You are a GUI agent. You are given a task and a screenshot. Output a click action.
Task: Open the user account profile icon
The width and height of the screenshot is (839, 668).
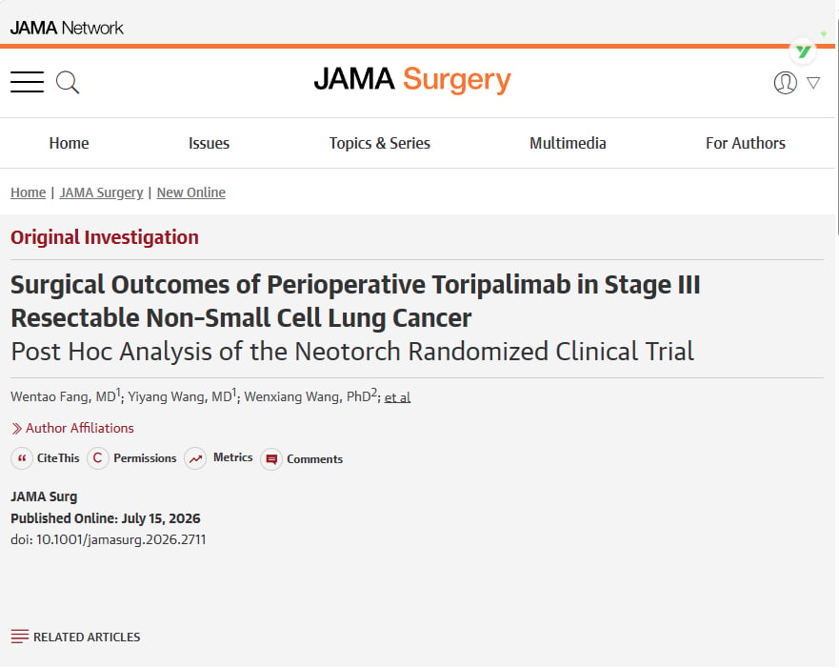point(785,83)
